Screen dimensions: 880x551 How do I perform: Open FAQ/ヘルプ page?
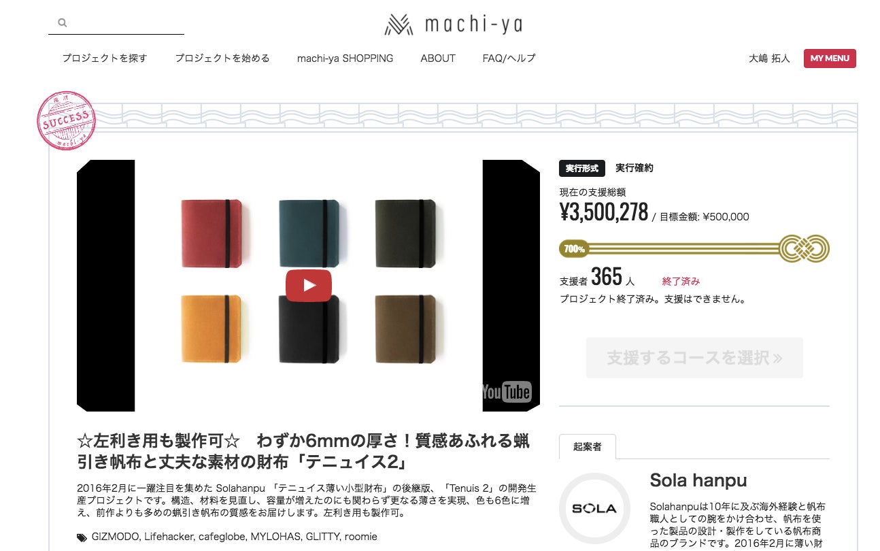pos(509,59)
